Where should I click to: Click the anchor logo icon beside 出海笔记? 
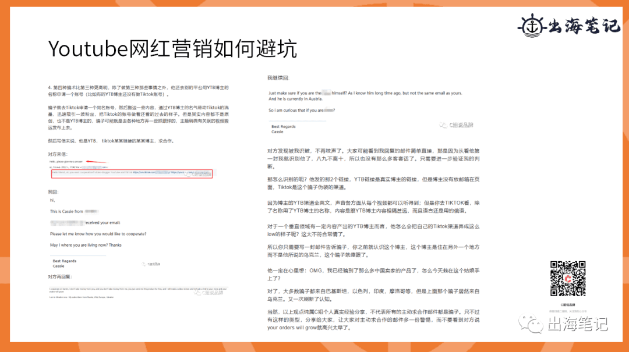(x=532, y=26)
